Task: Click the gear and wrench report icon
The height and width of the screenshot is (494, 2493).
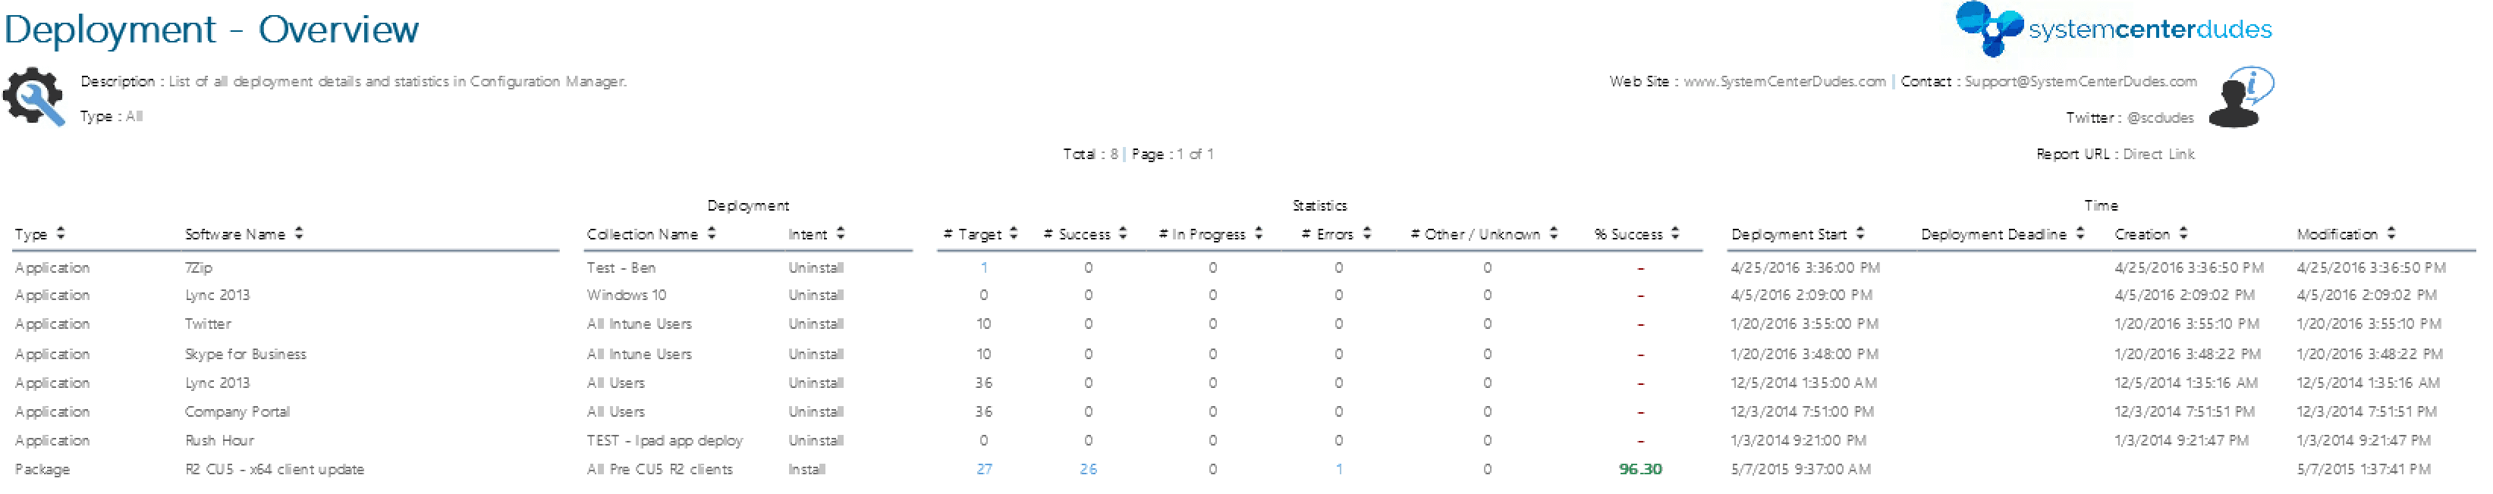Action: click(34, 97)
